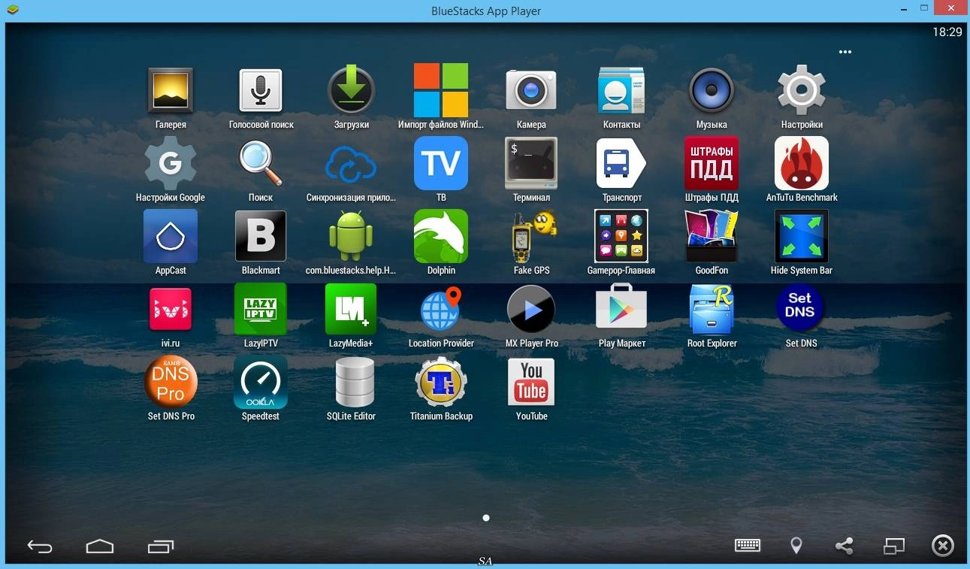
Task: Open Настройки Google app
Action: (x=171, y=163)
